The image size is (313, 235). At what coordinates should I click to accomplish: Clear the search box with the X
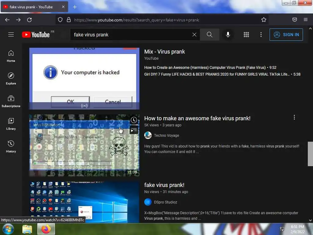click(194, 35)
